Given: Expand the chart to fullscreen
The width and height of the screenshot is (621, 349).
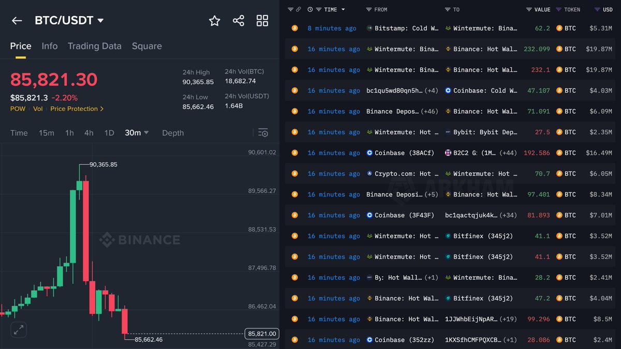Looking at the screenshot, I should [x=19, y=329].
